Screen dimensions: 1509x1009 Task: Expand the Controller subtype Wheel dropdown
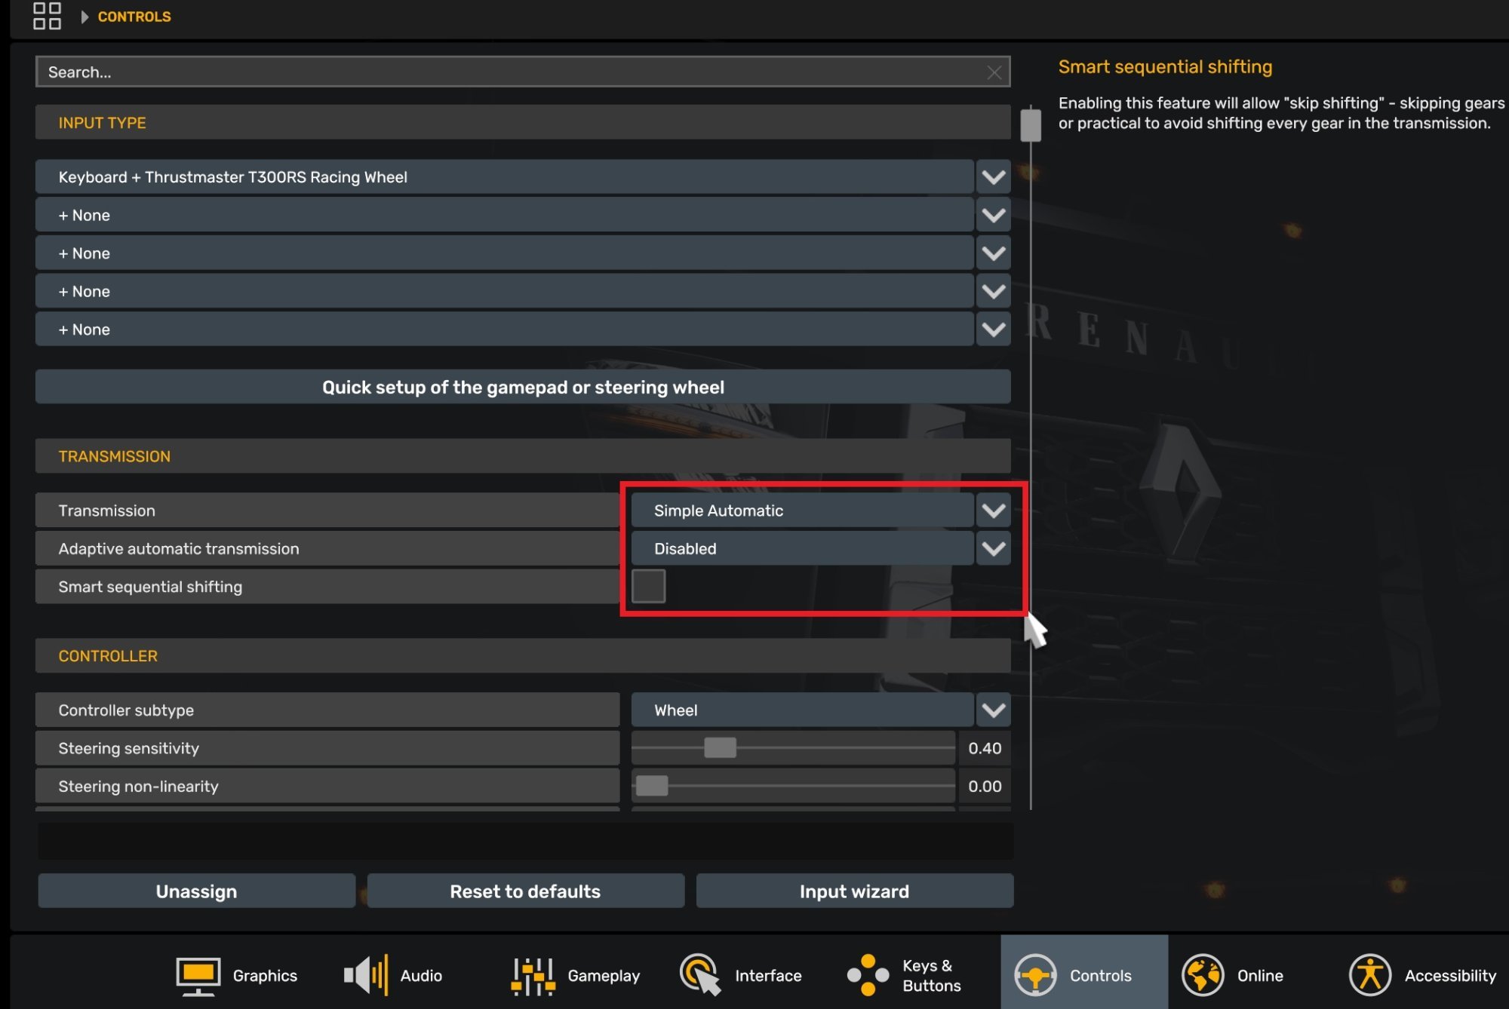pos(993,710)
